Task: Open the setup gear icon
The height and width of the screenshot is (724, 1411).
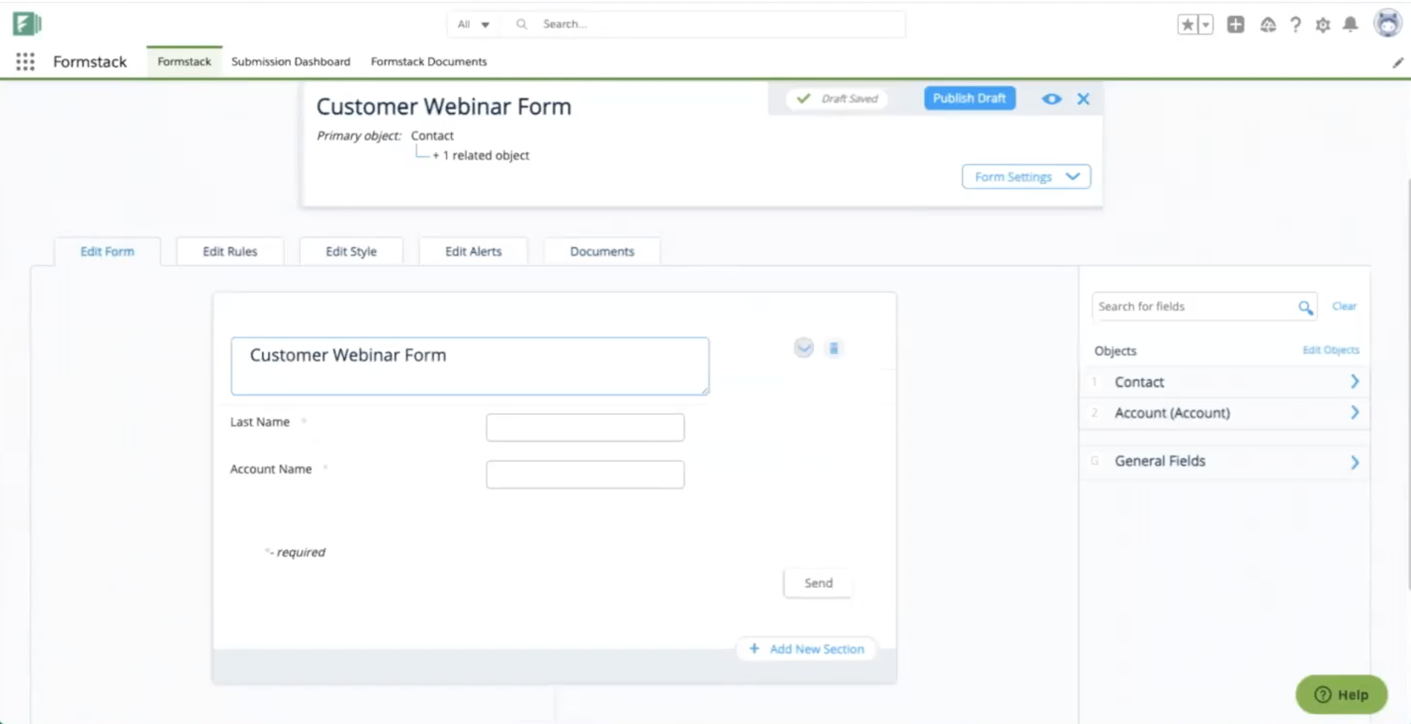Action: click(1323, 25)
